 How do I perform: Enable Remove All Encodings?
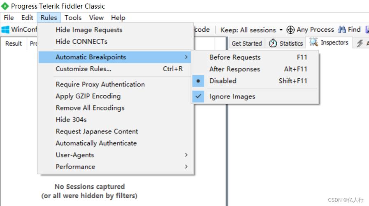[116, 108]
